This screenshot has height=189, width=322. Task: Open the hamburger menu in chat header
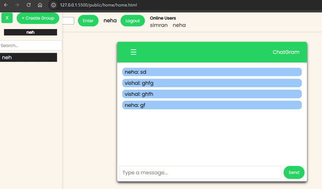pyautogui.click(x=133, y=52)
